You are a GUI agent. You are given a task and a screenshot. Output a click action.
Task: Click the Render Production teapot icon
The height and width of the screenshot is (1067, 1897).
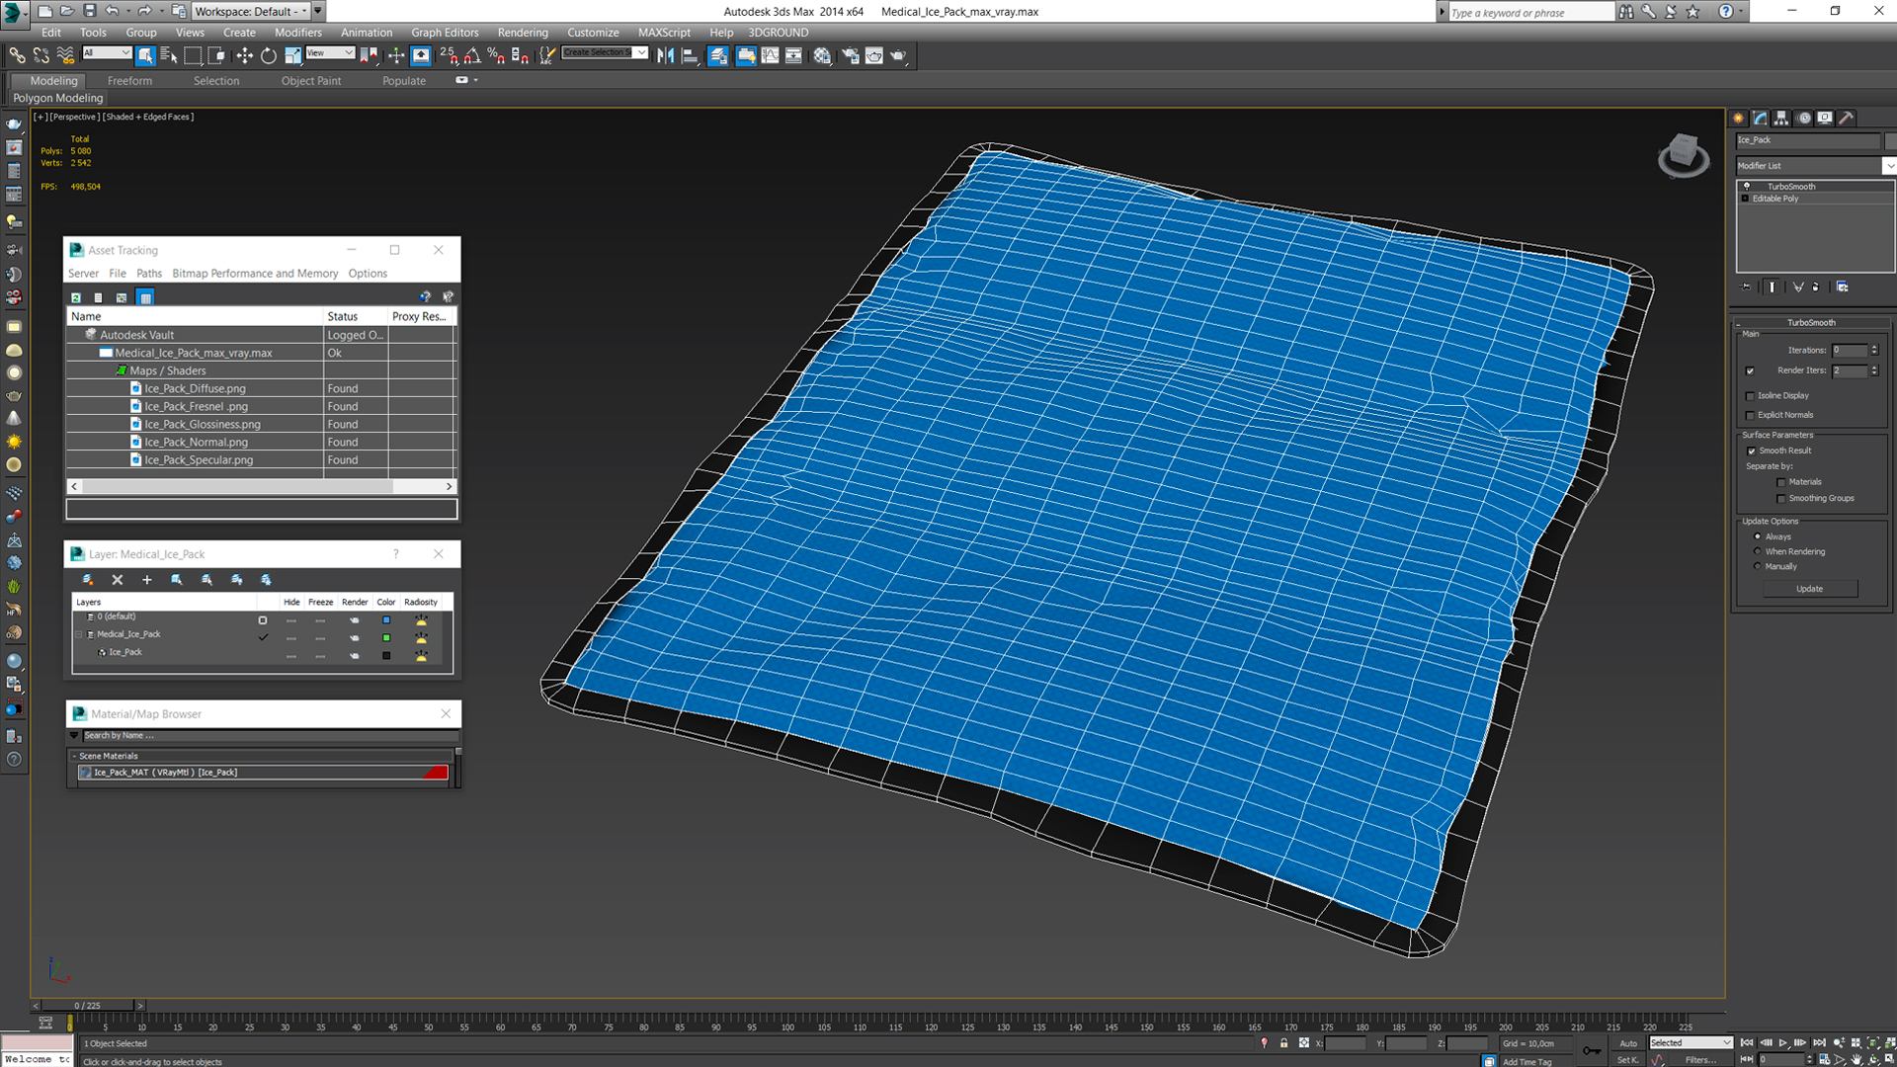898,56
